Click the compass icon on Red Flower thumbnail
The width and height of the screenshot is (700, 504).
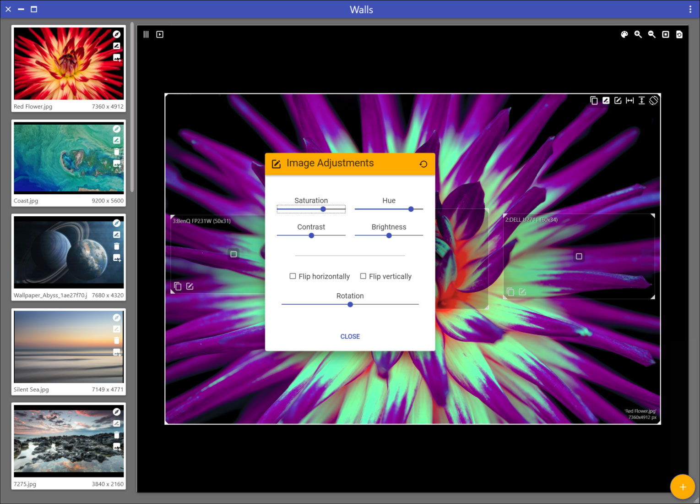point(117,34)
